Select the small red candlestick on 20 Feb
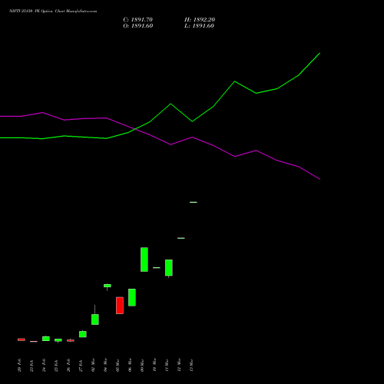 [22, 339]
